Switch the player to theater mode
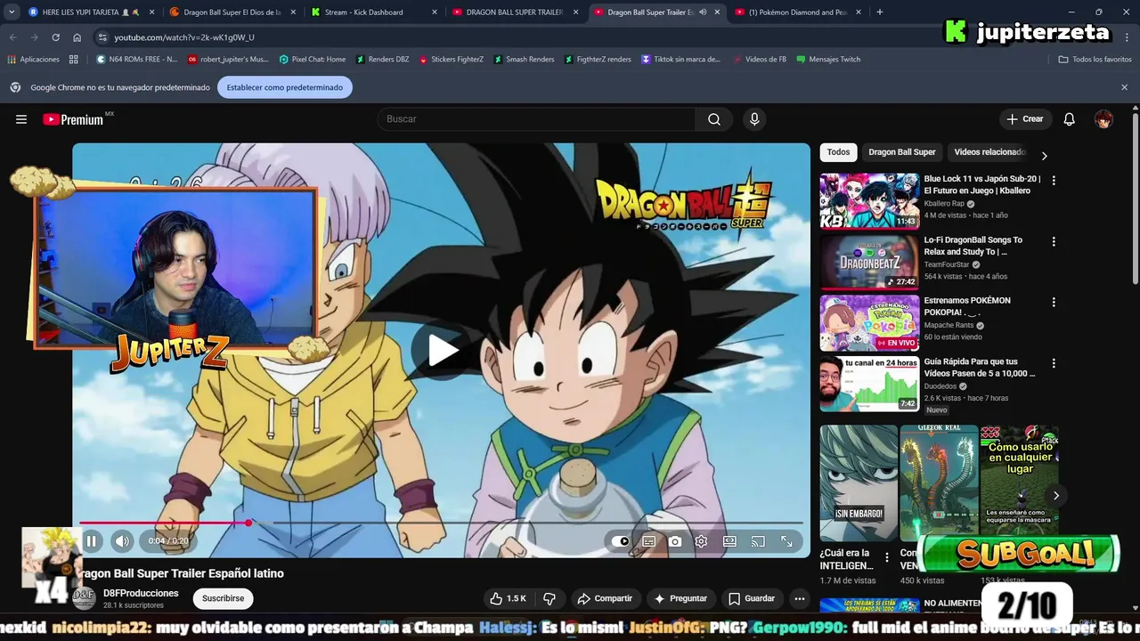 [x=729, y=541]
